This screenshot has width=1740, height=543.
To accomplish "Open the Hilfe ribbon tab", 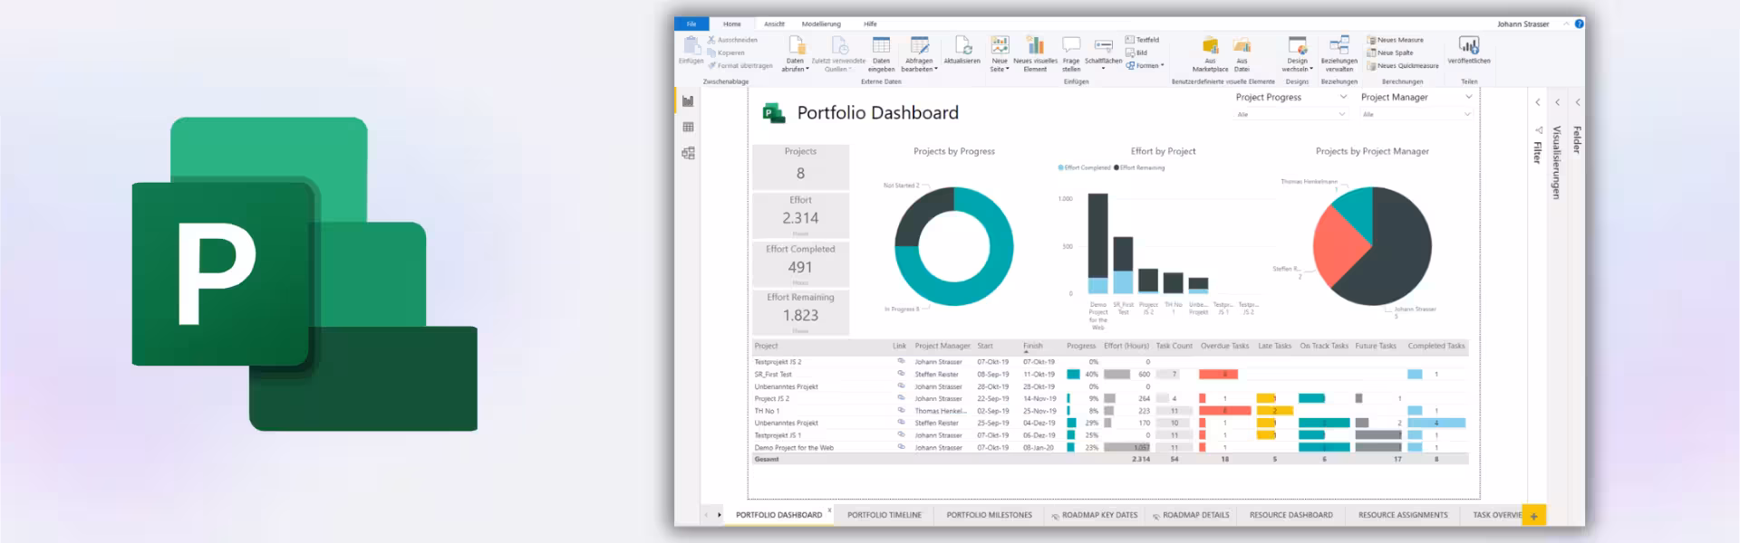I will (870, 24).
